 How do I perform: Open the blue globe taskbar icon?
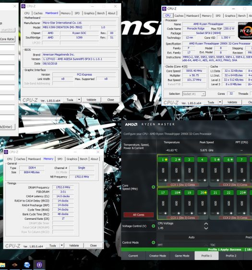pyautogui.click(x=27, y=265)
